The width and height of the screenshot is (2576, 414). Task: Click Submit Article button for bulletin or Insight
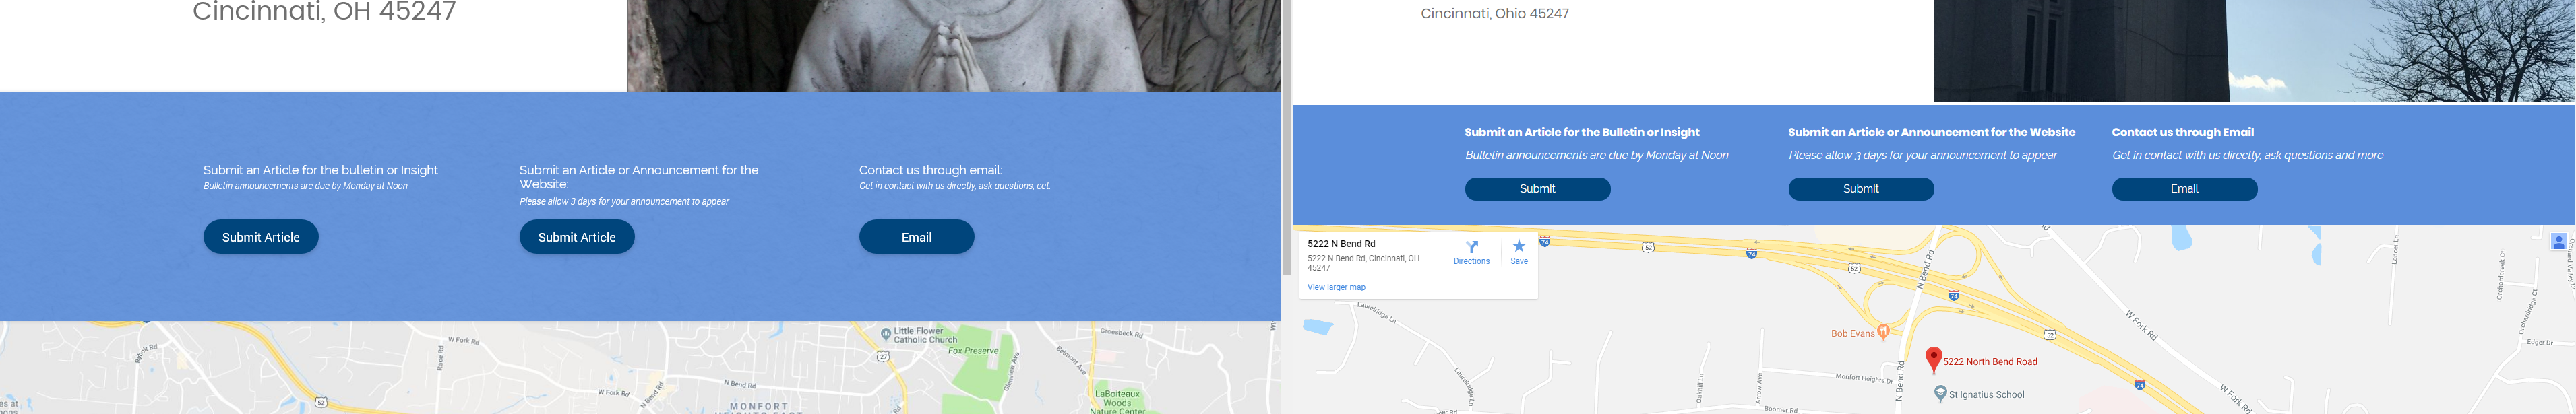(x=261, y=236)
